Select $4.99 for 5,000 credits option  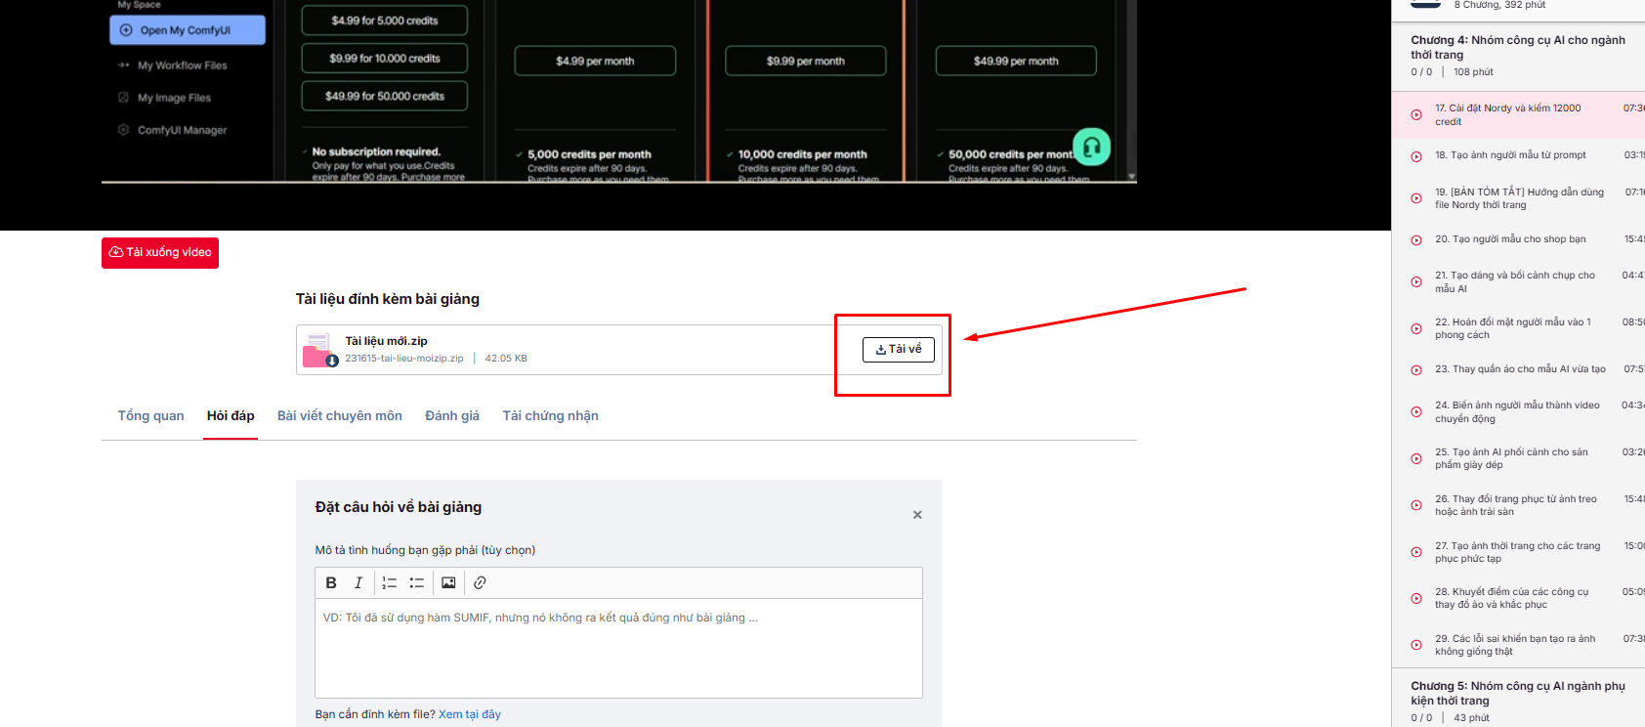385,21
